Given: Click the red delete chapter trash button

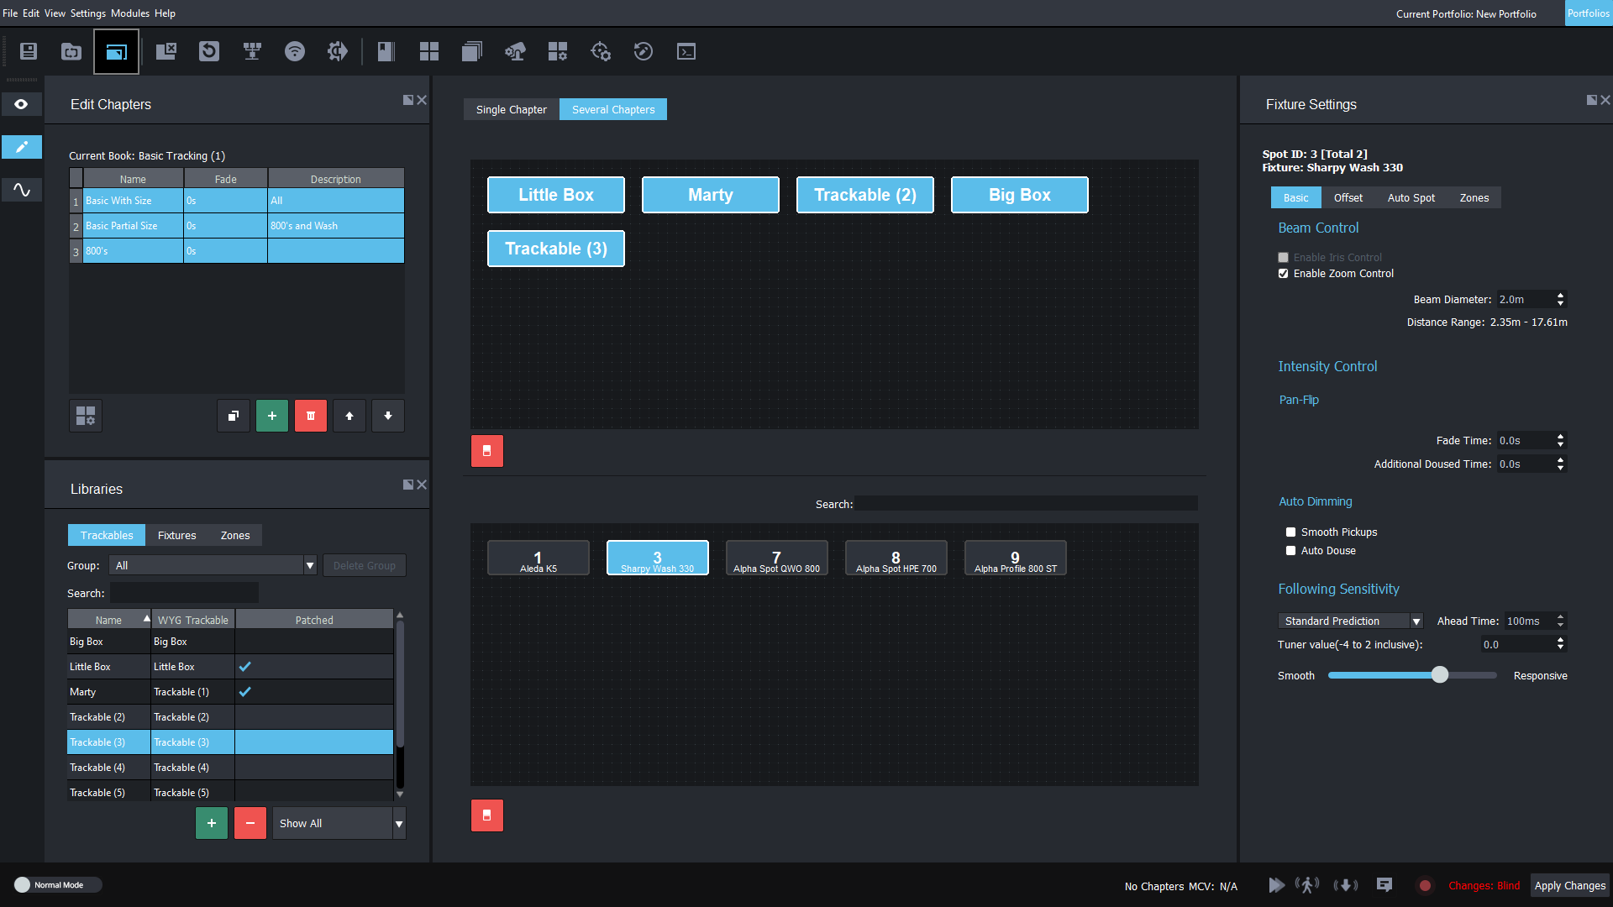Looking at the screenshot, I should pos(311,416).
